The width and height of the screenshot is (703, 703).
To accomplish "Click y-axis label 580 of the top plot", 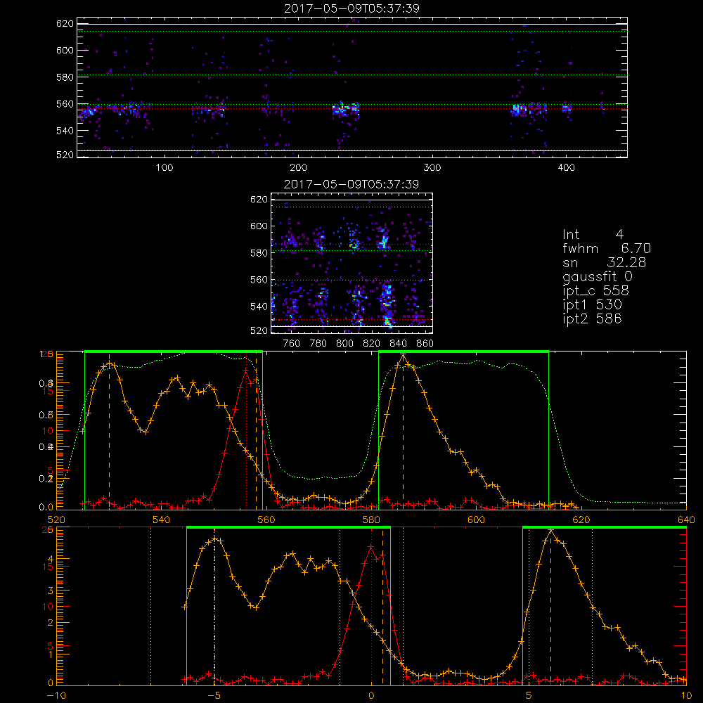I will pos(65,77).
